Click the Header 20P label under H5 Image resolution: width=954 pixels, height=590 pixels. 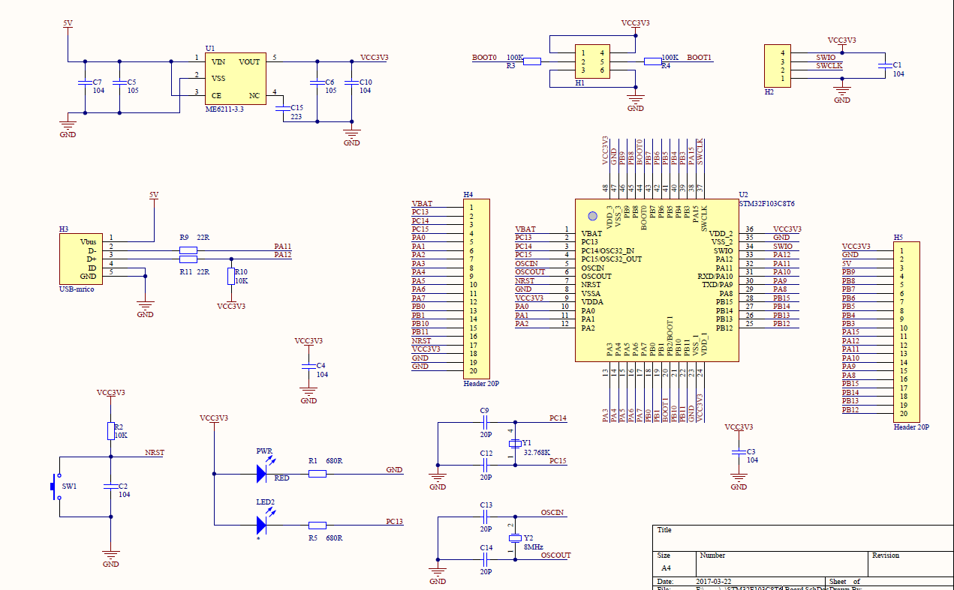click(x=911, y=427)
